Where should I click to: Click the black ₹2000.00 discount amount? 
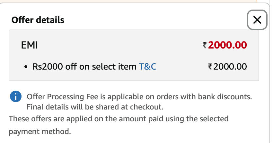[x=230, y=67]
